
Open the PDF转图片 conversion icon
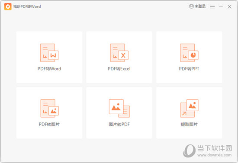(x=49, y=108)
